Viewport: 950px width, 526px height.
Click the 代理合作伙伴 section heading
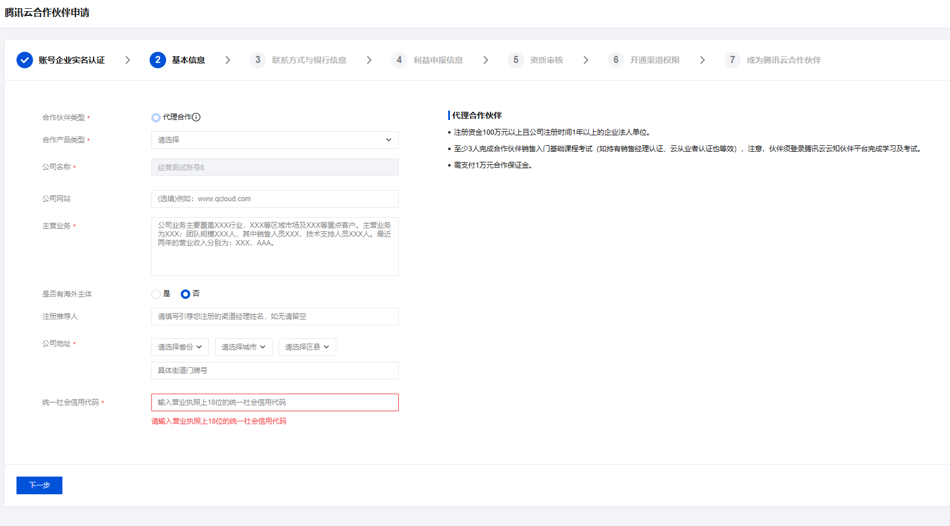(x=477, y=115)
